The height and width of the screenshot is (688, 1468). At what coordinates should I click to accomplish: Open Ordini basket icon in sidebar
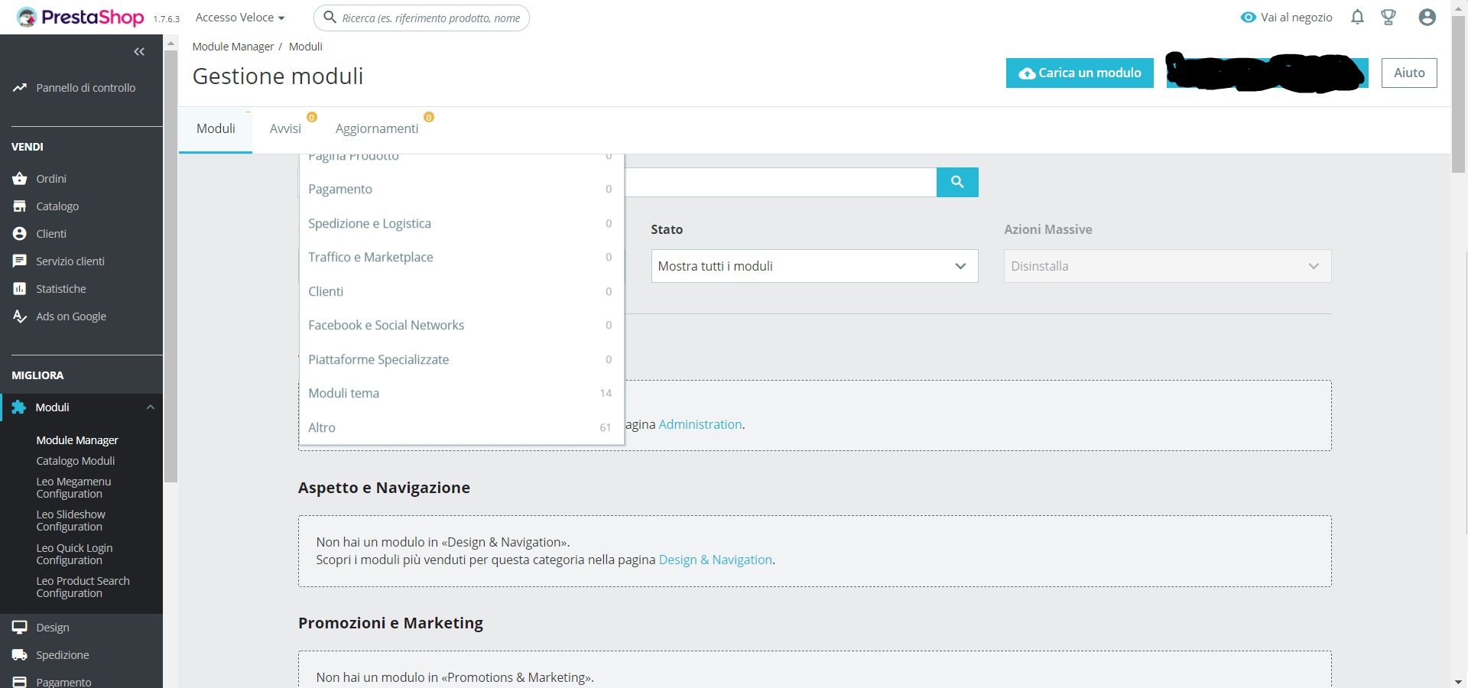(x=20, y=179)
